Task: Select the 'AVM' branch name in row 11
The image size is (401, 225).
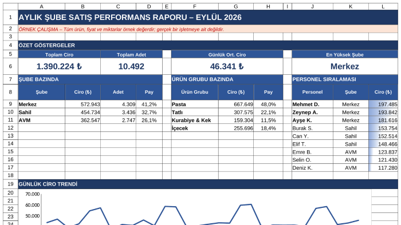Action: point(41,120)
